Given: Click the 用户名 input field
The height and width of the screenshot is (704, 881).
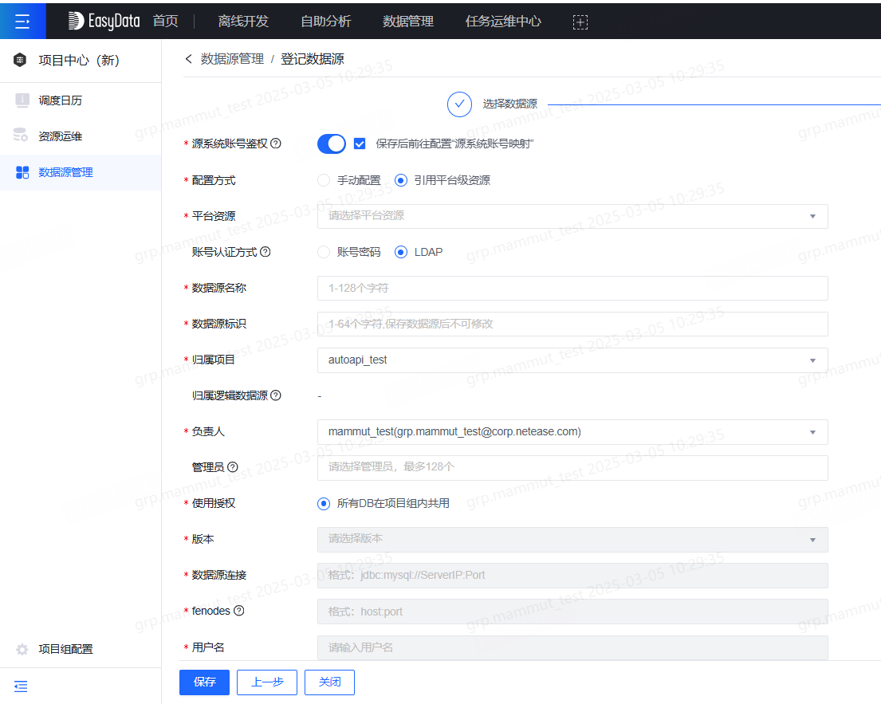Looking at the screenshot, I should (x=572, y=647).
